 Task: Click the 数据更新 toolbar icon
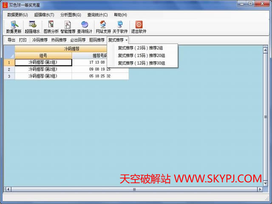coord(13,27)
